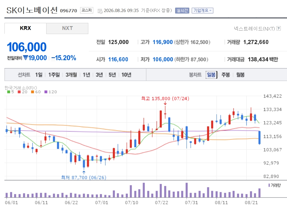Click the 상한가 162,500 upper limit text

click(x=192, y=42)
